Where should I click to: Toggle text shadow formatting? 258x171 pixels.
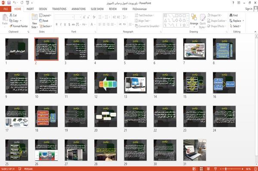click(x=69, y=24)
